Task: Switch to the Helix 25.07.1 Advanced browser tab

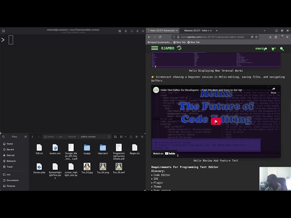Action: (x=162, y=30)
